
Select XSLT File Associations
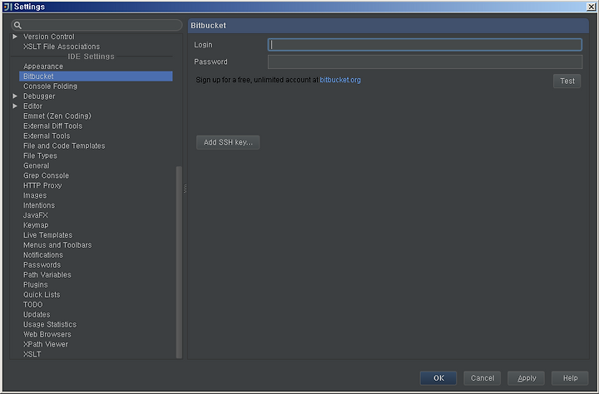click(x=62, y=47)
